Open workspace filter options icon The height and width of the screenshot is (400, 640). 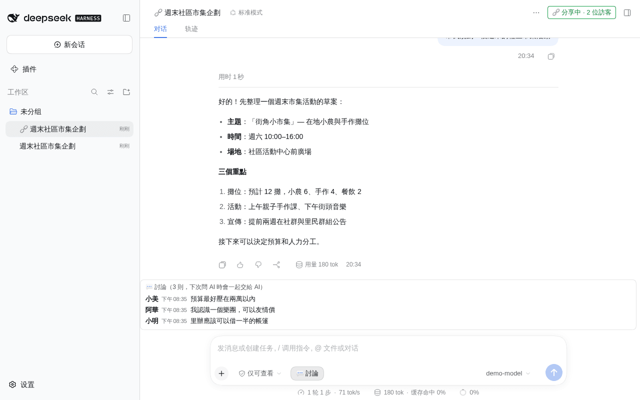[x=110, y=92]
